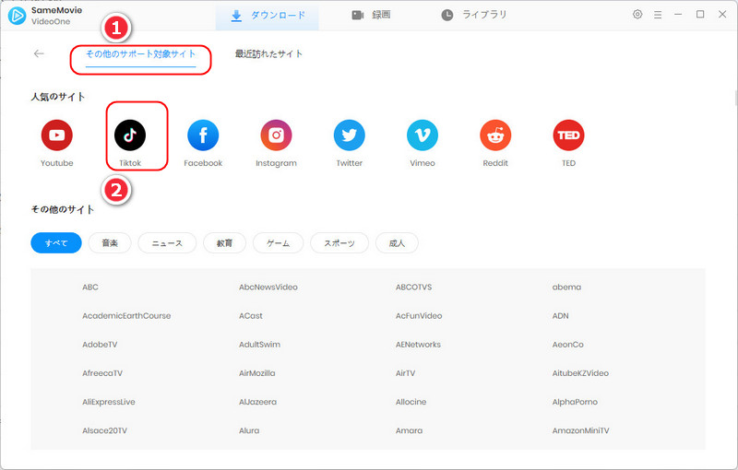Open the Tiktok site icon
Image resolution: width=738 pixels, height=470 pixels.
(x=130, y=135)
